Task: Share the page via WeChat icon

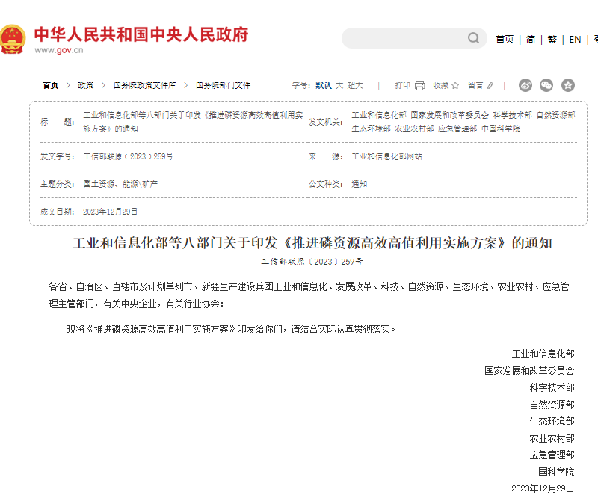Action: coord(546,85)
